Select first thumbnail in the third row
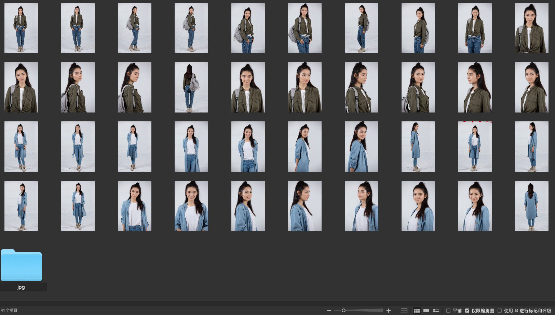Viewport: 555px width, 315px height. click(x=21, y=147)
